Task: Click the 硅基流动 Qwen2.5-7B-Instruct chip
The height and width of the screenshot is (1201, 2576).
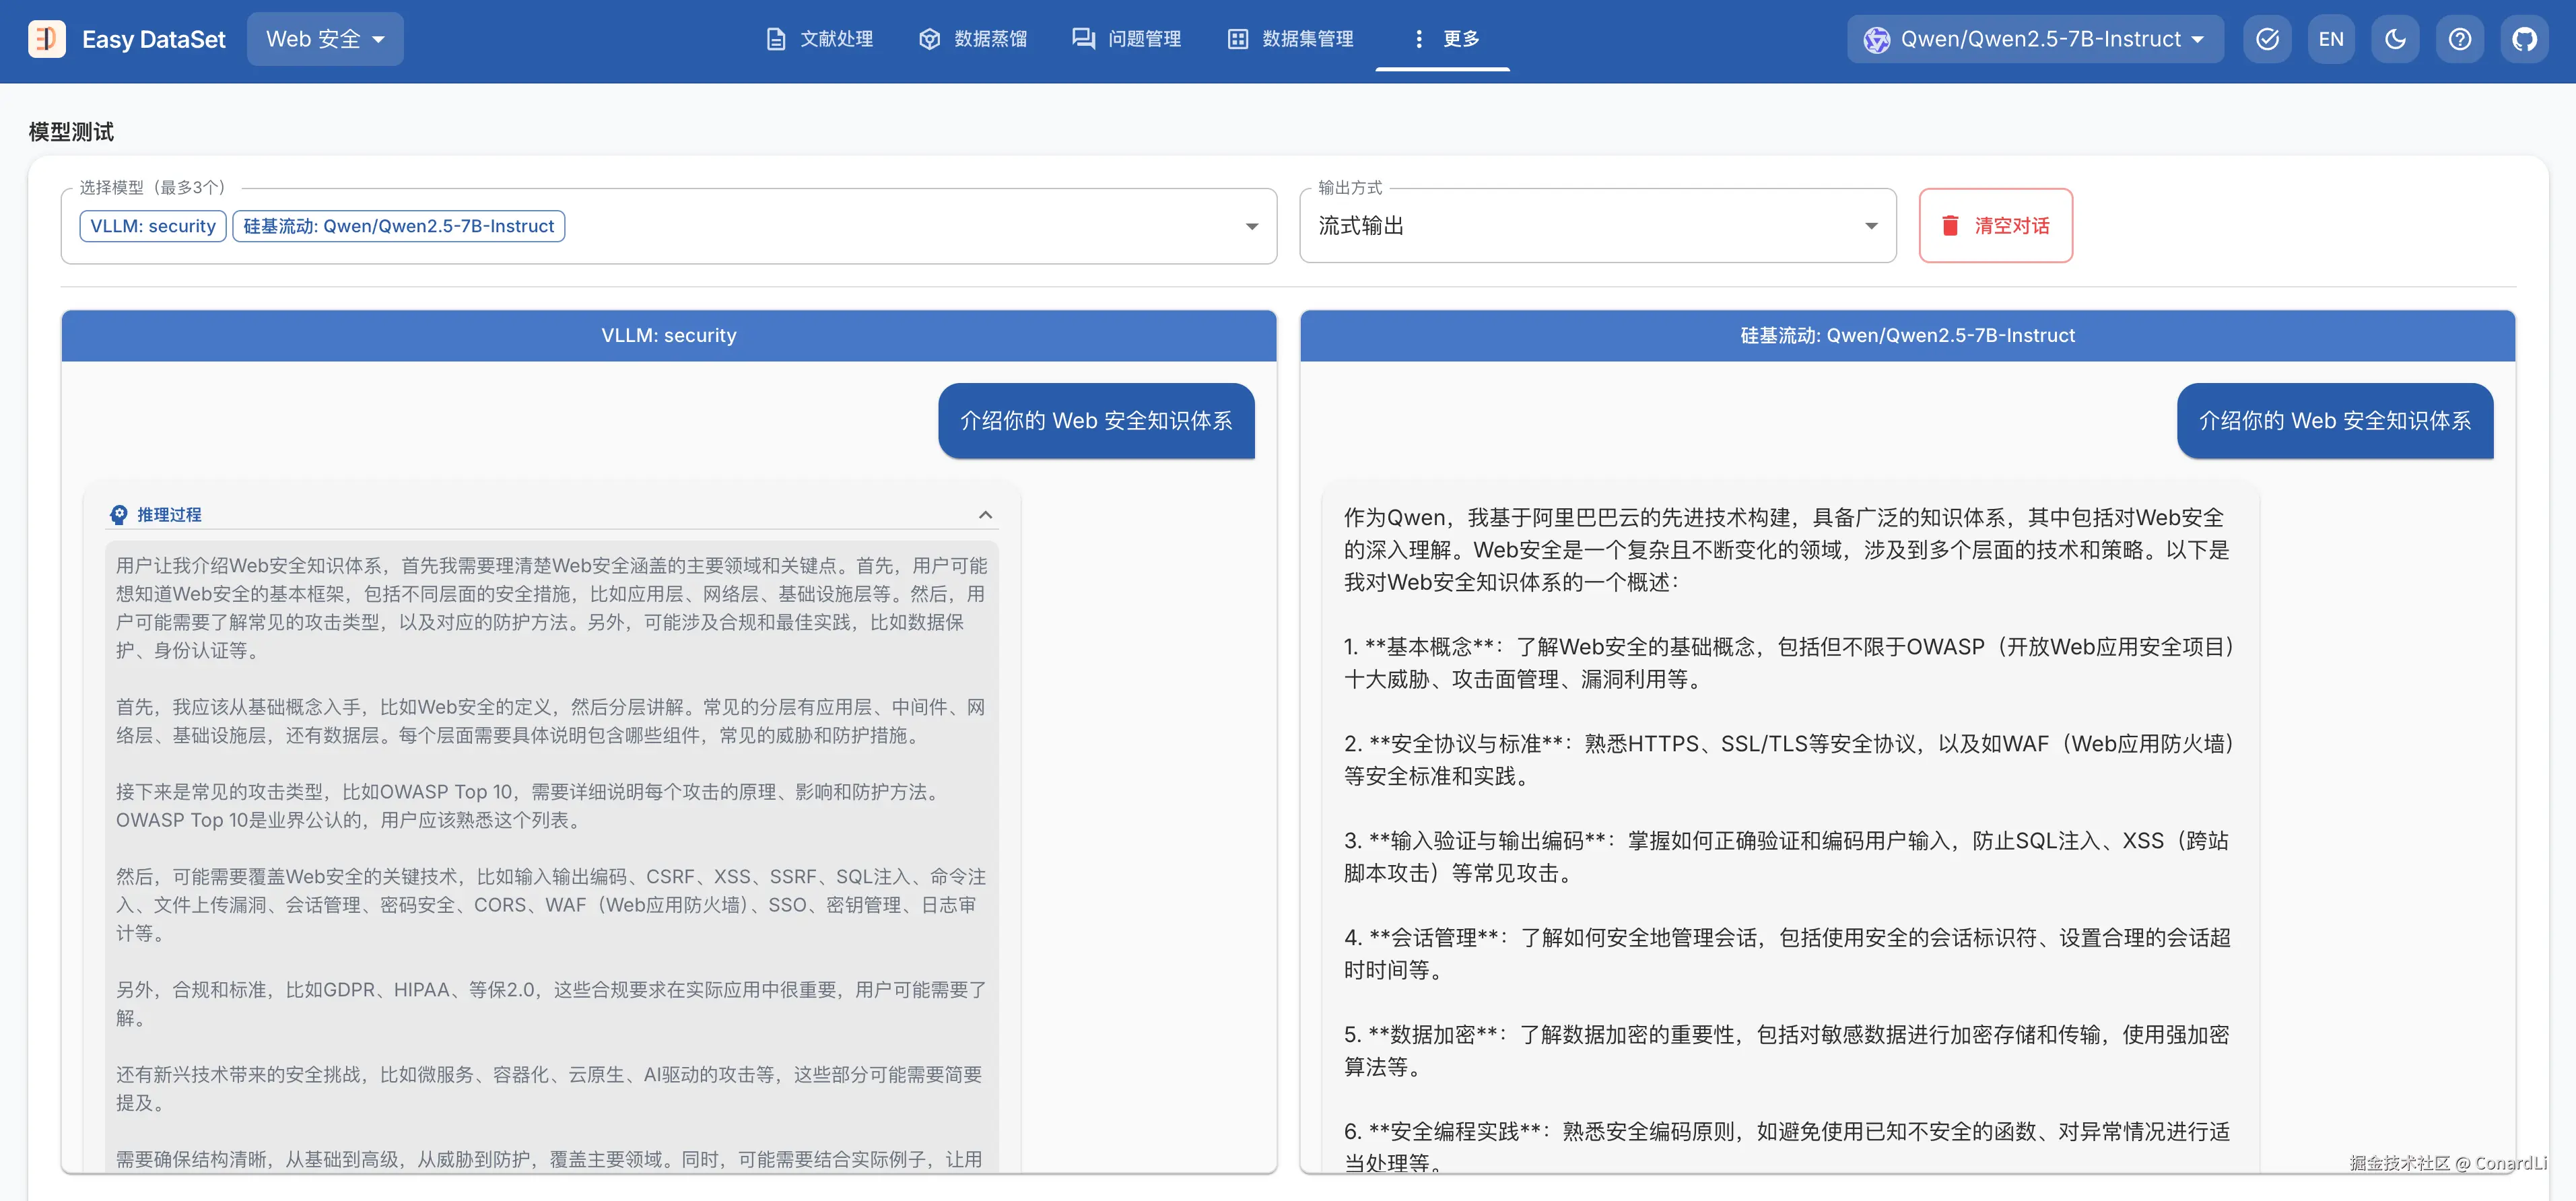Action: [398, 226]
